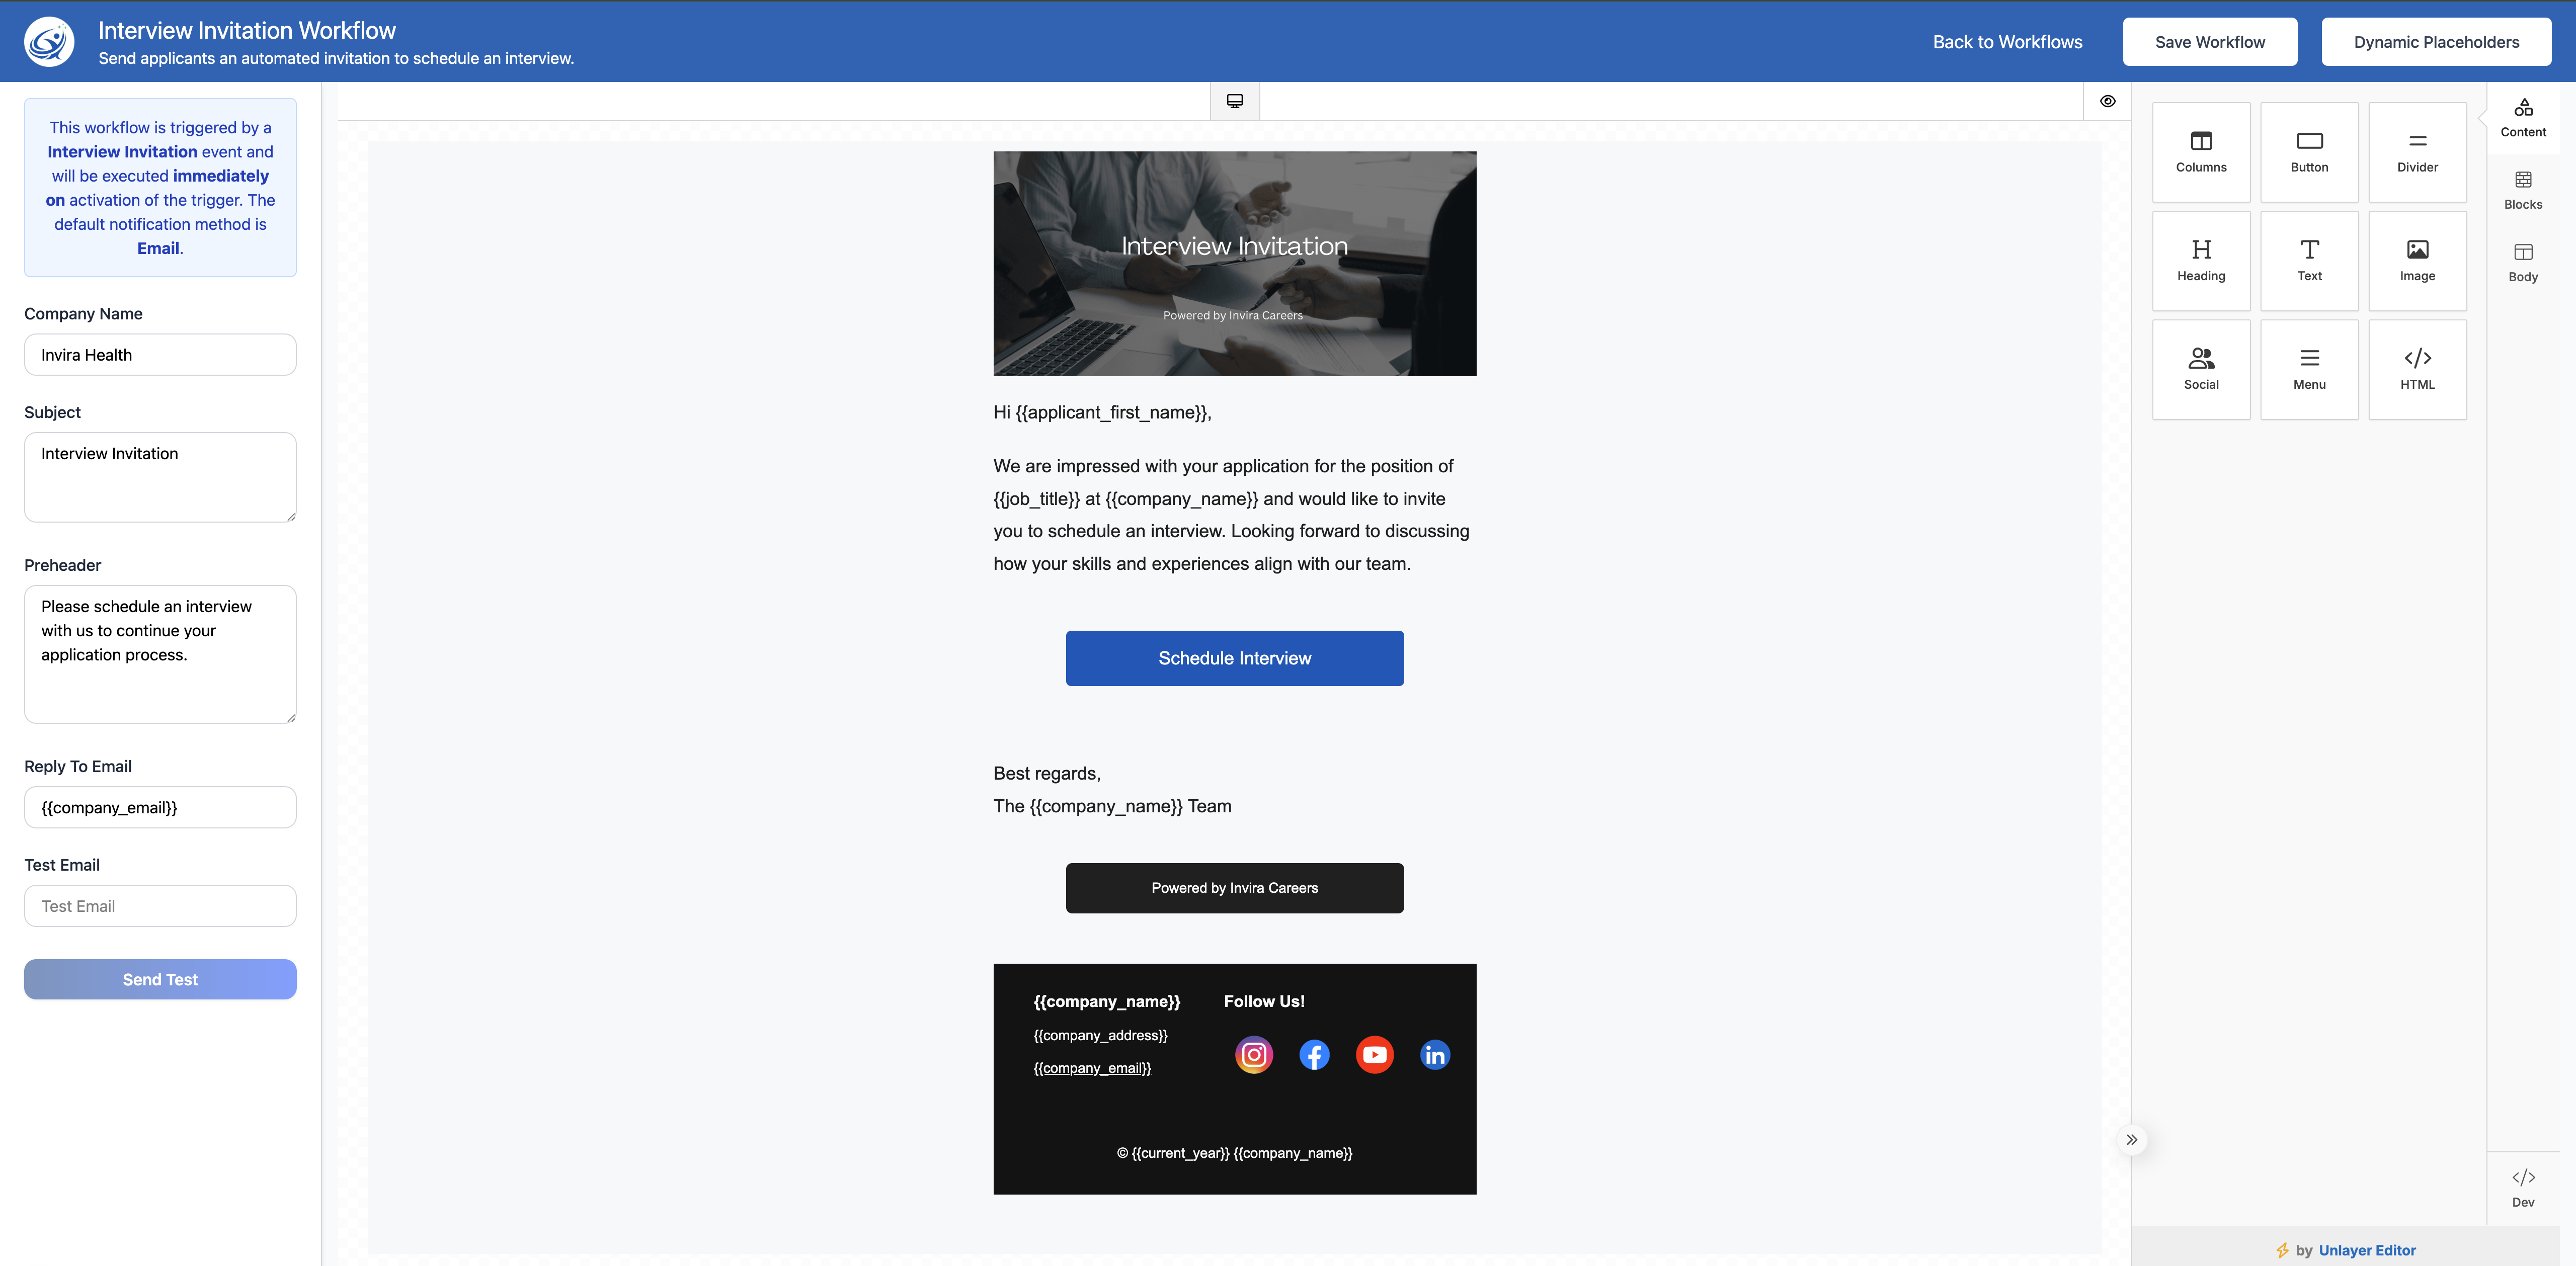This screenshot has width=2576, height=1266.
Task: Switch to desktop view mode
Action: (1234, 101)
